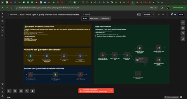Open the three-dot workflow options menu

click(163, 14)
